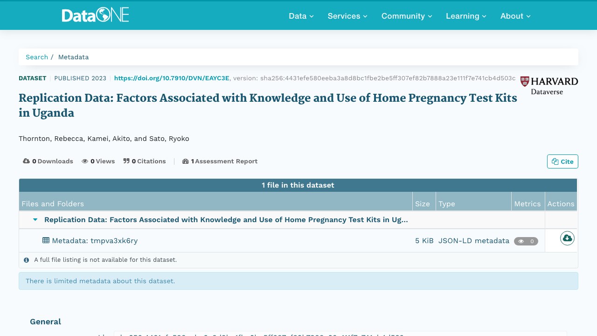The height and width of the screenshot is (336, 597).
Task: Click the Metadata breadcrumb item
Action: point(73,57)
